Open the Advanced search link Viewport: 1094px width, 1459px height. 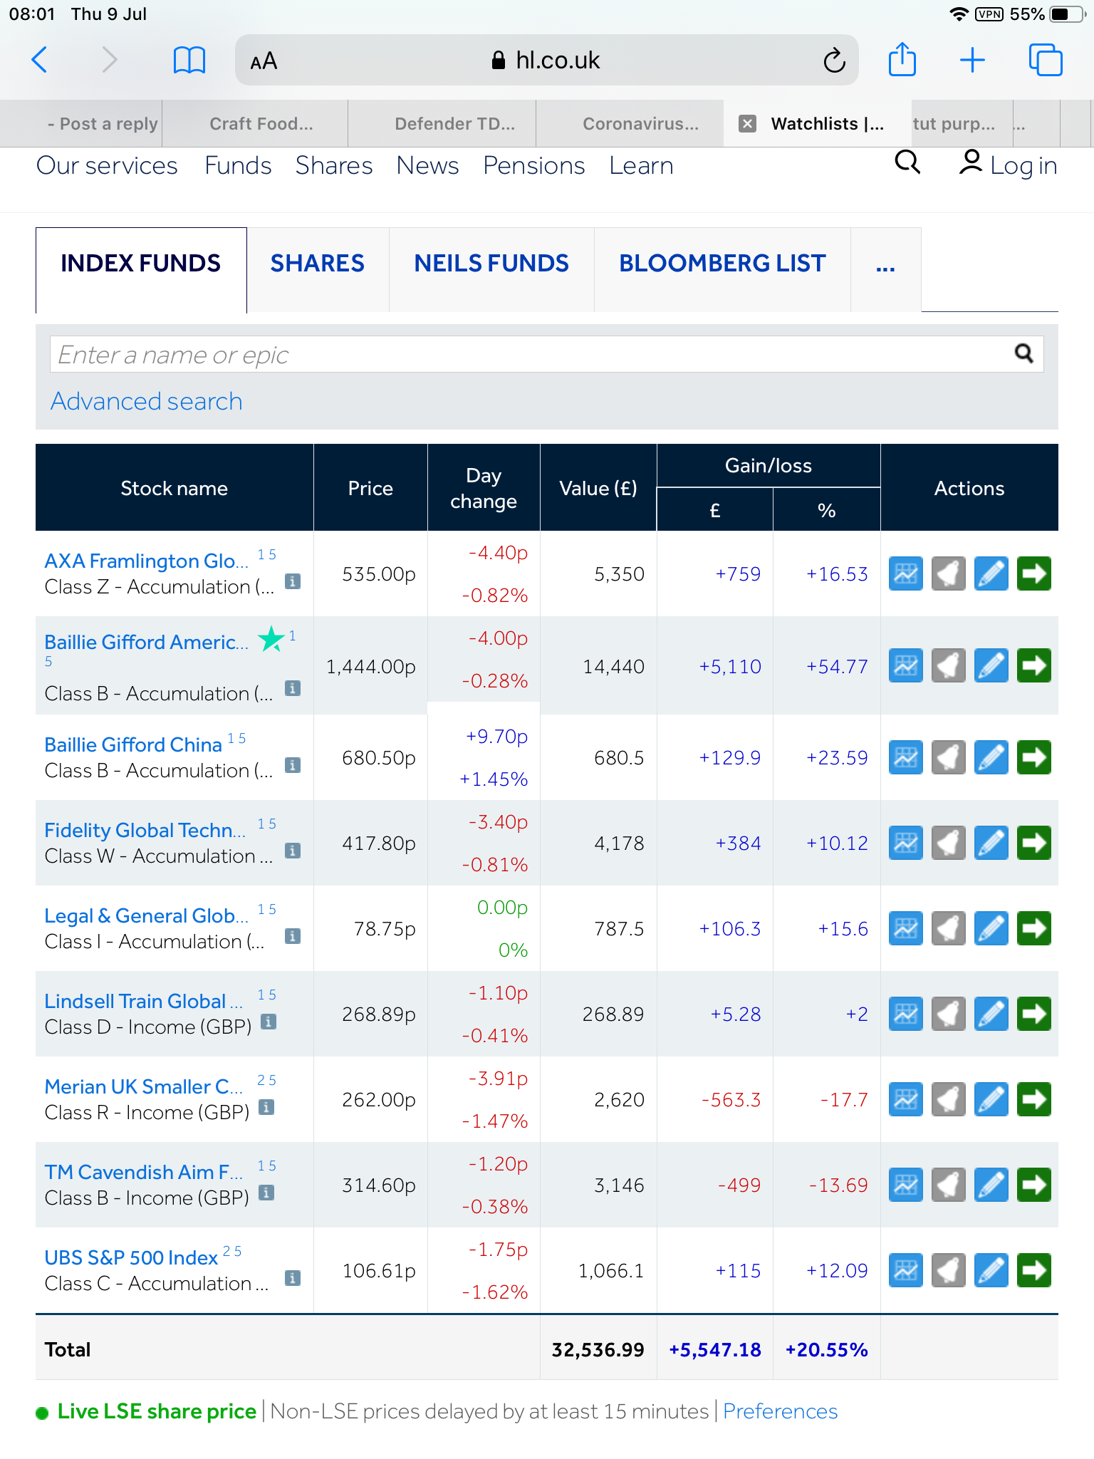coord(146,402)
